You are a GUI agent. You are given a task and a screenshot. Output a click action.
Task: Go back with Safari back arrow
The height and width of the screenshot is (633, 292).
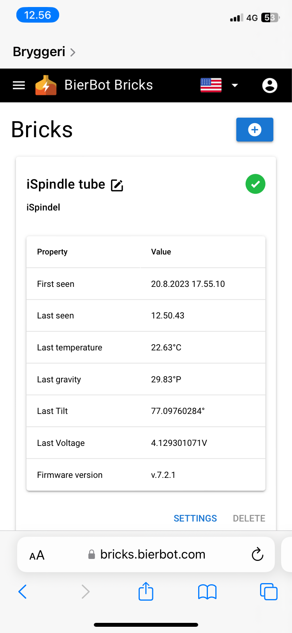[23, 592]
